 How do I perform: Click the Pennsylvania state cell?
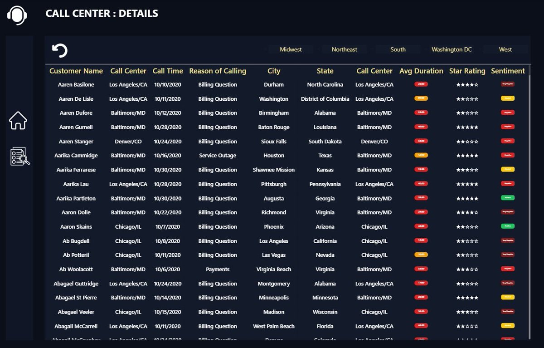click(325, 184)
